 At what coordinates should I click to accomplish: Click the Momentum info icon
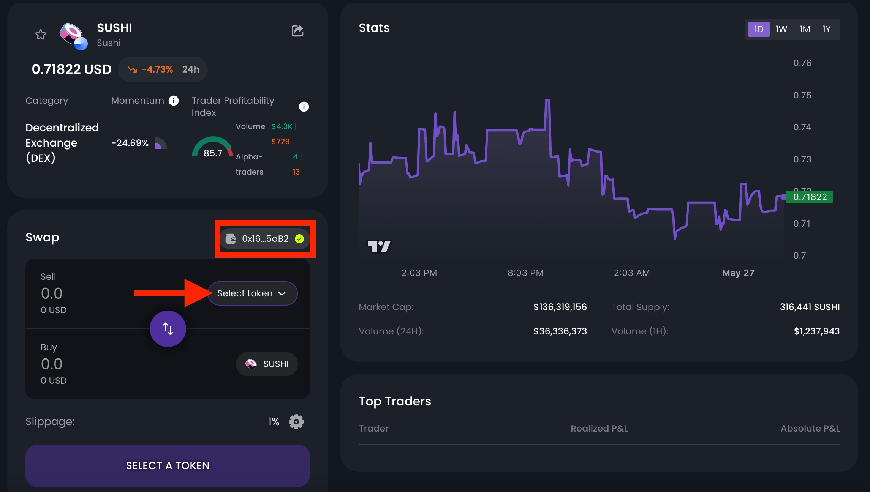(174, 101)
